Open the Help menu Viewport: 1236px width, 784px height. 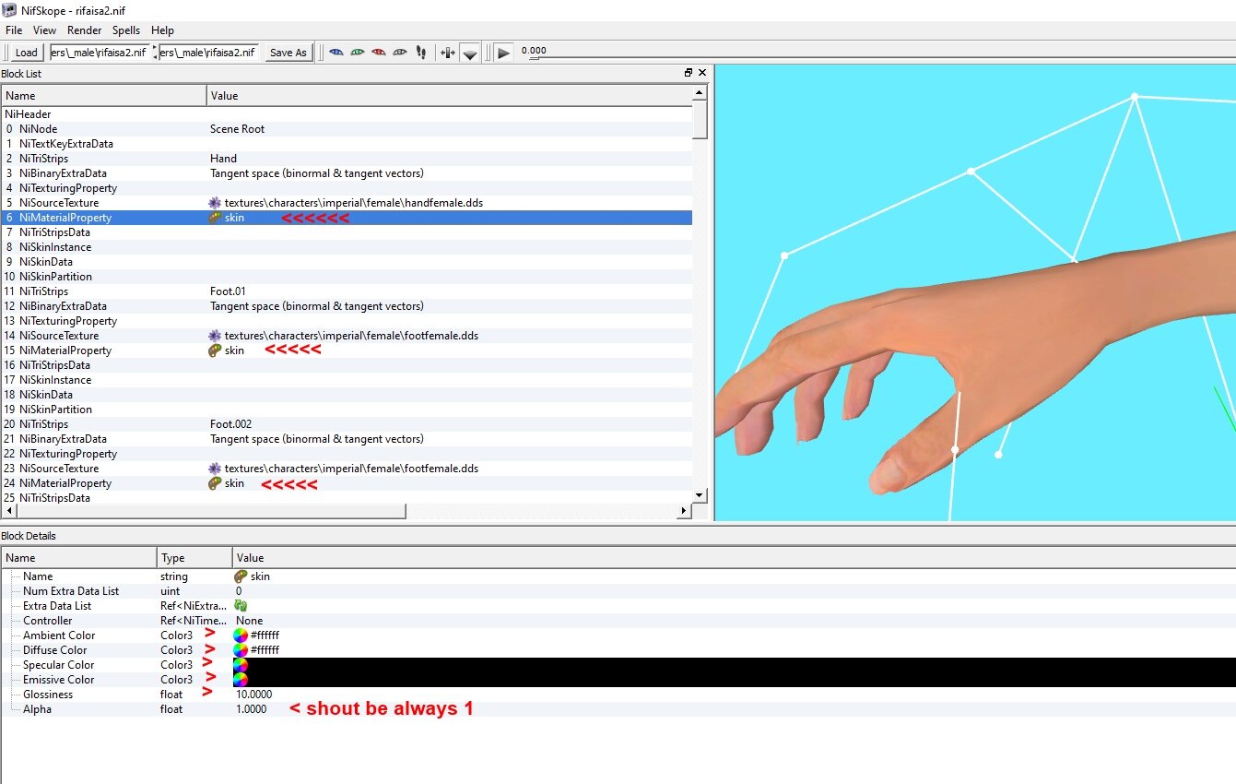click(x=162, y=30)
